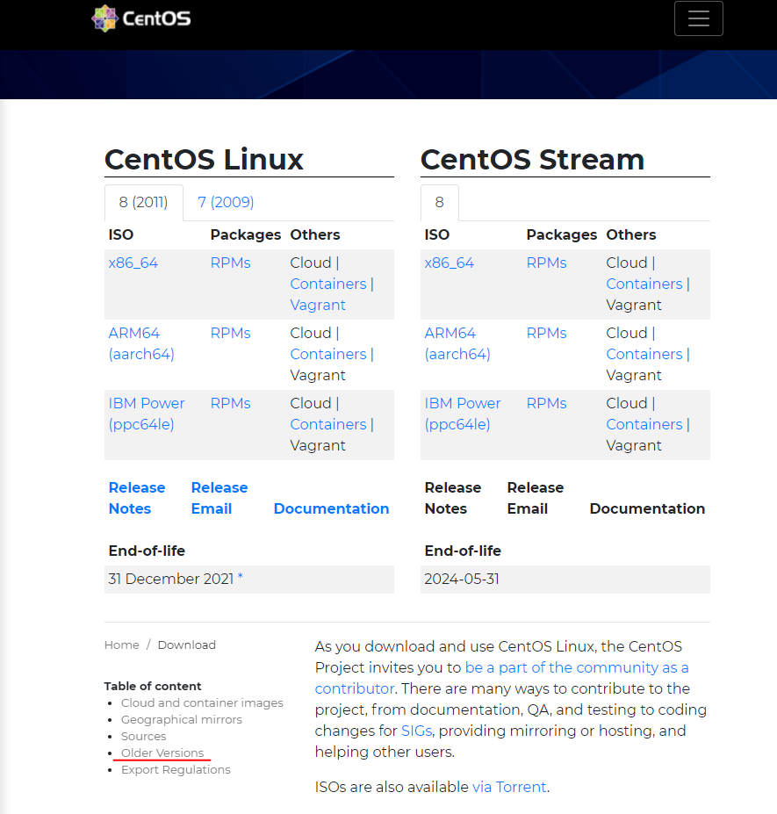Jump to Export Regulations section
This screenshot has width=777, height=814.
[x=176, y=769]
